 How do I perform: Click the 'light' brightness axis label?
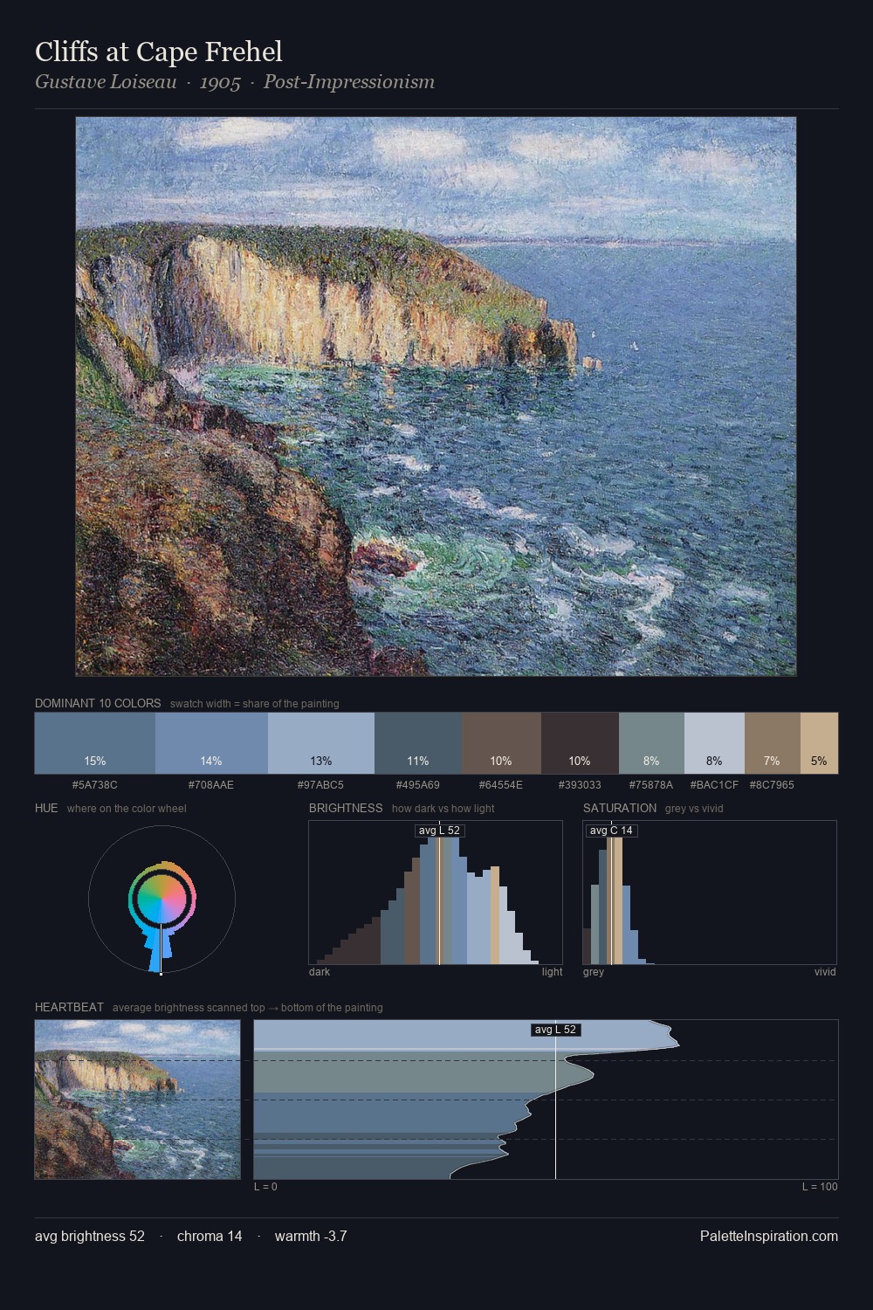552,972
